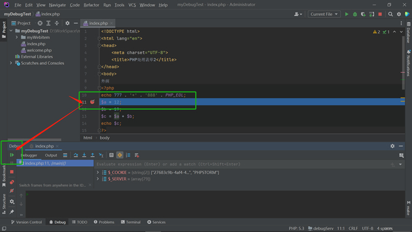Switch to the Debugger tab
The width and height of the screenshot is (412, 232).
(29, 155)
